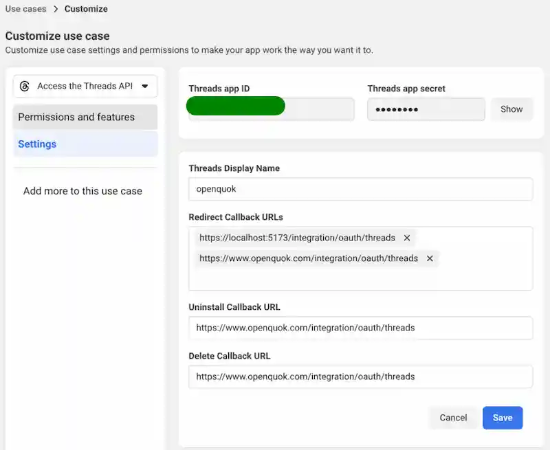550x450 pixels.
Task: Click the Threads logo icon in dropdown
Action: tap(24, 86)
